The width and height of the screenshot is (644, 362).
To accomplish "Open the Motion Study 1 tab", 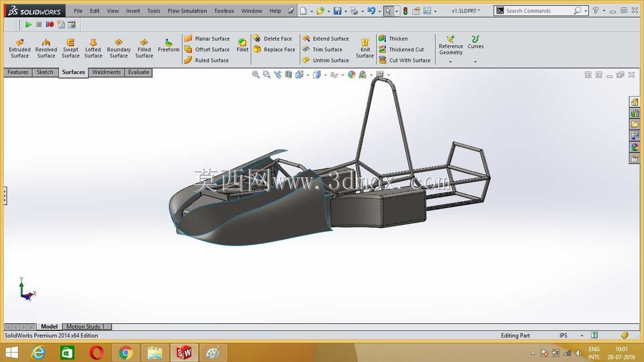I will pyautogui.click(x=86, y=327).
